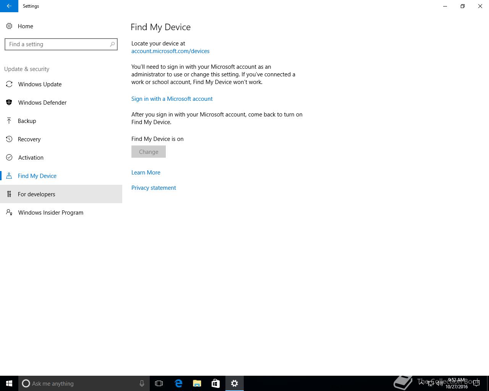Open the Windows Store from the taskbar
Viewport: 489px width, 391px height.
click(215, 383)
